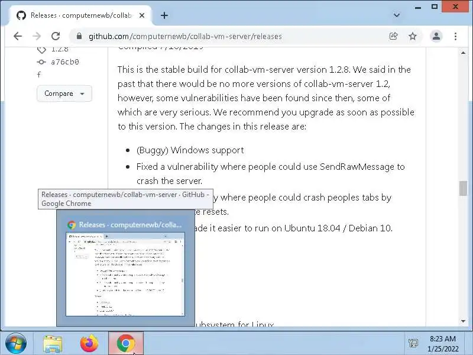Click the forward navigation arrow
The width and height of the screenshot is (473, 355).
click(x=37, y=36)
